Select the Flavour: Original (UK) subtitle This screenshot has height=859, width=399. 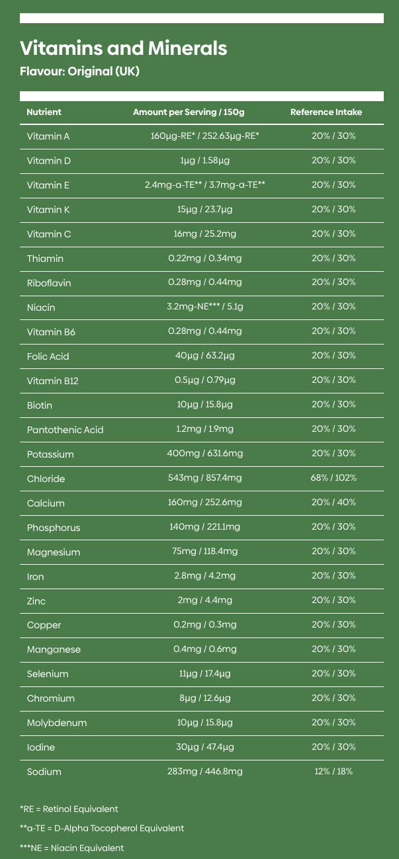[79, 71]
